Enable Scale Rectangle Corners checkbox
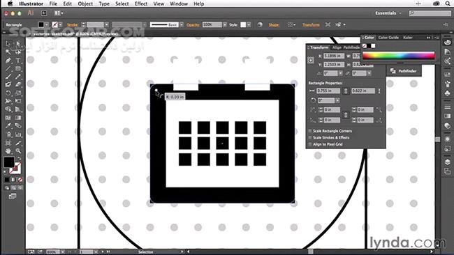Image resolution: width=454 pixels, height=255 pixels. 310,131
